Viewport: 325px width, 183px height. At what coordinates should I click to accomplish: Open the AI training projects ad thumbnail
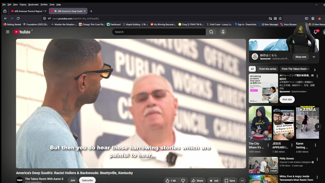click(x=263, y=88)
